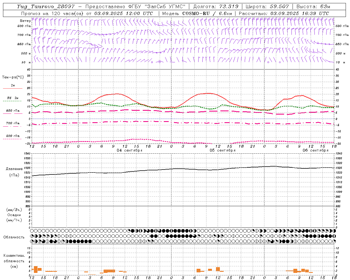
Task: Click the Прогноз на 120 часа(ов) text
Action: click(x=52, y=13)
